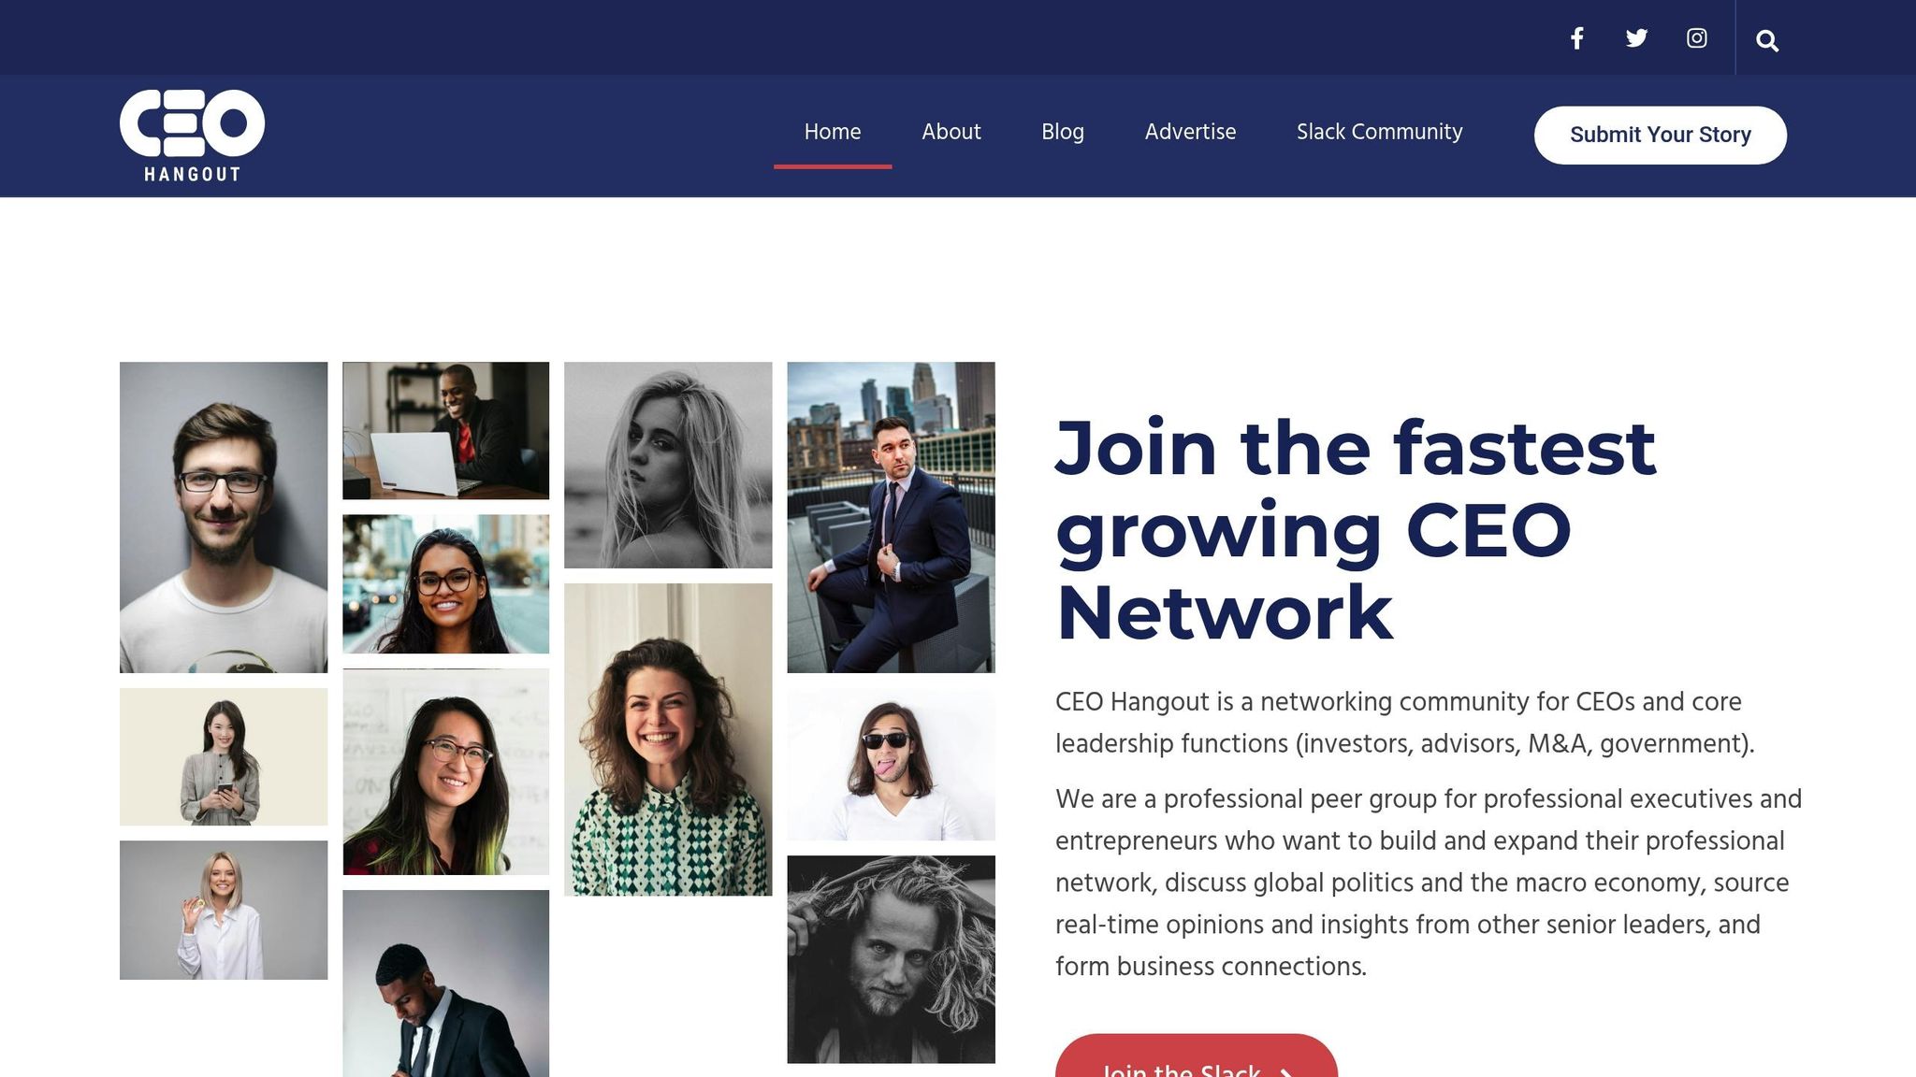Image resolution: width=1916 pixels, height=1077 pixels.
Task: Select the woman holding phone photo
Action: click(x=224, y=756)
